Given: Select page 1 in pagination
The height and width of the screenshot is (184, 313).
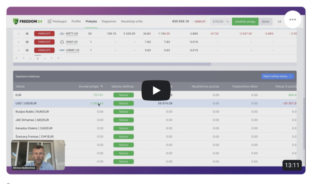Looking at the screenshot, I should point(37,59).
